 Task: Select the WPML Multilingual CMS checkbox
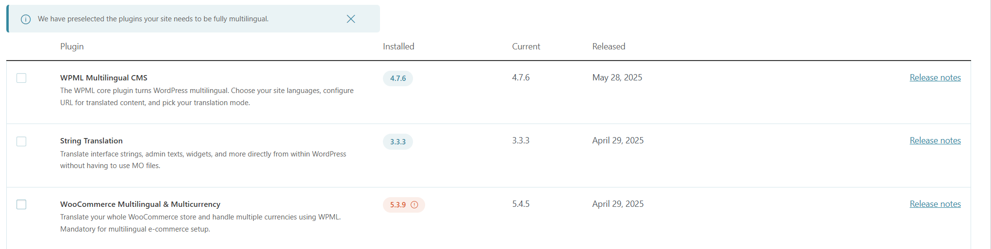(21, 78)
